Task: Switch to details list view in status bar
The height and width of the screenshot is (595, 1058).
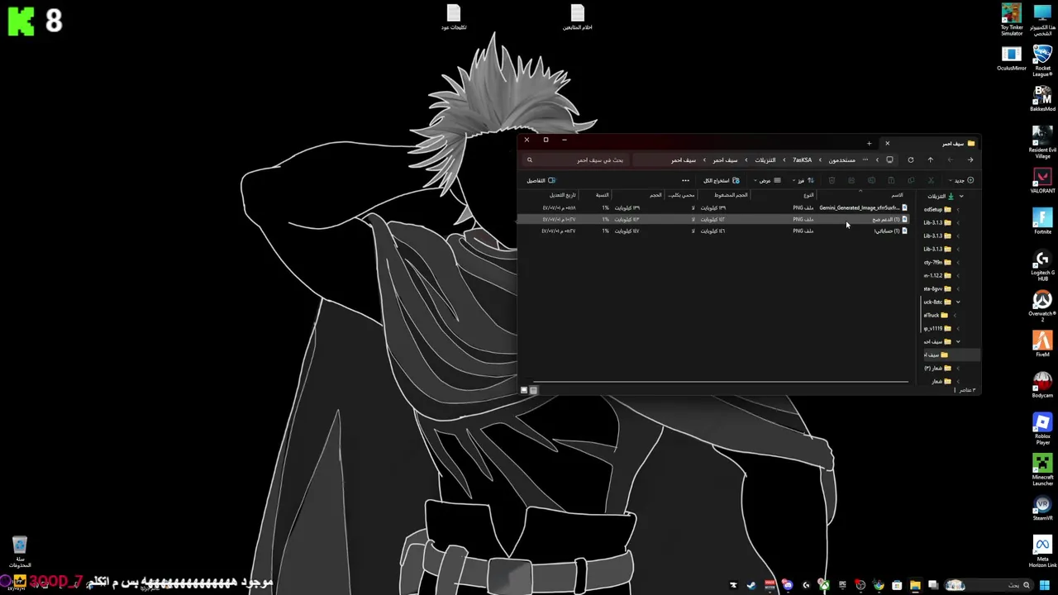Action: pyautogui.click(x=533, y=390)
